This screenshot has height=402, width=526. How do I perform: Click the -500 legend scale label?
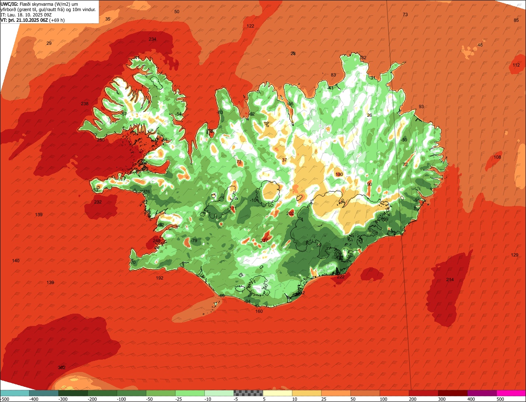5,399
